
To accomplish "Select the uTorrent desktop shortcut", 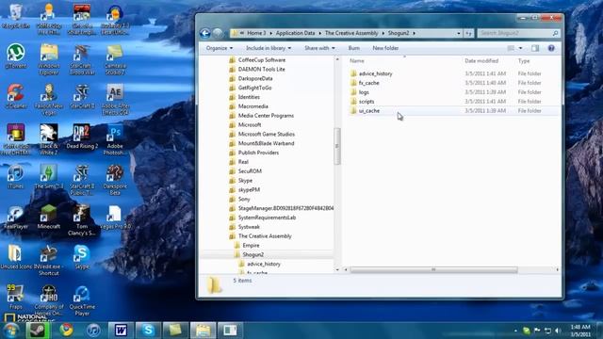I will (16, 56).
